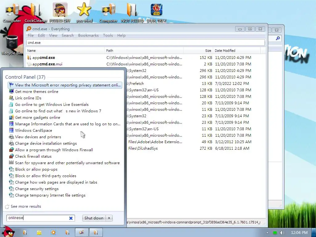Open the Bookmarks menu
This screenshot has height=237, width=316.
coord(89,35)
